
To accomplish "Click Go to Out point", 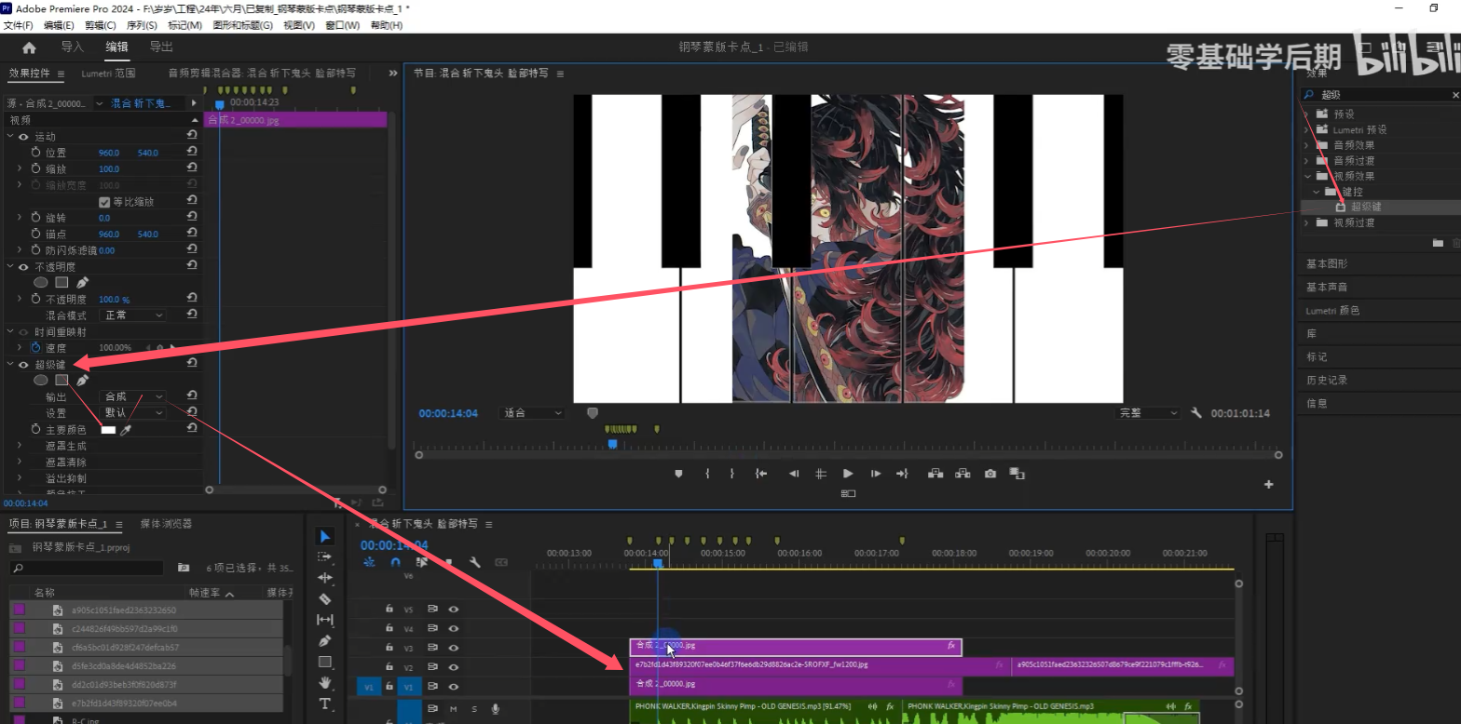I will tap(902, 474).
